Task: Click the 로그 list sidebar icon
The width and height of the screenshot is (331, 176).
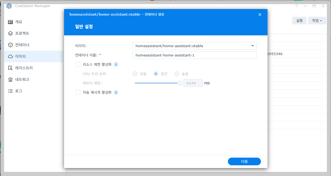Action: point(10,91)
